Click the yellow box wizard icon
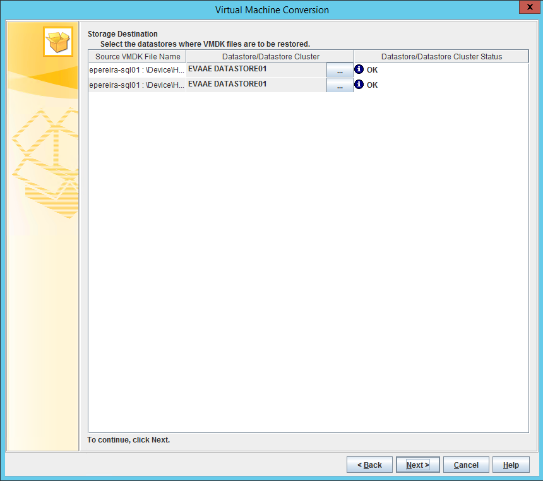543x481 pixels. point(58,42)
